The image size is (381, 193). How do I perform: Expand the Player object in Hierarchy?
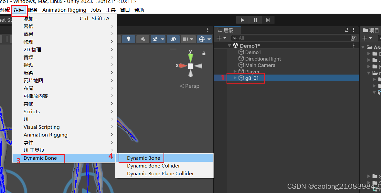tap(235, 71)
